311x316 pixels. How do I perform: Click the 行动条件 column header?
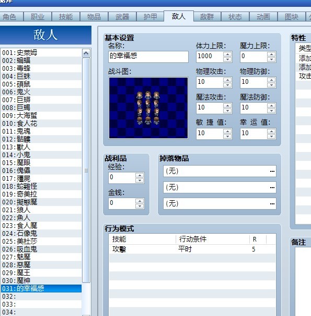[213, 239]
